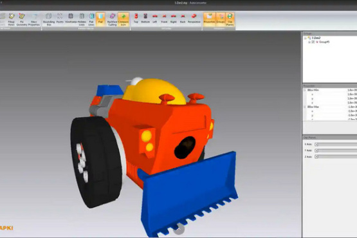This screenshot has height=238, width=357.
Task: Click the BBox Max property label
Action: (313, 107)
